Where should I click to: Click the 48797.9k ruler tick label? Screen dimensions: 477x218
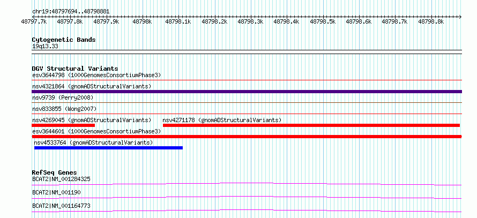pos(106,21)
